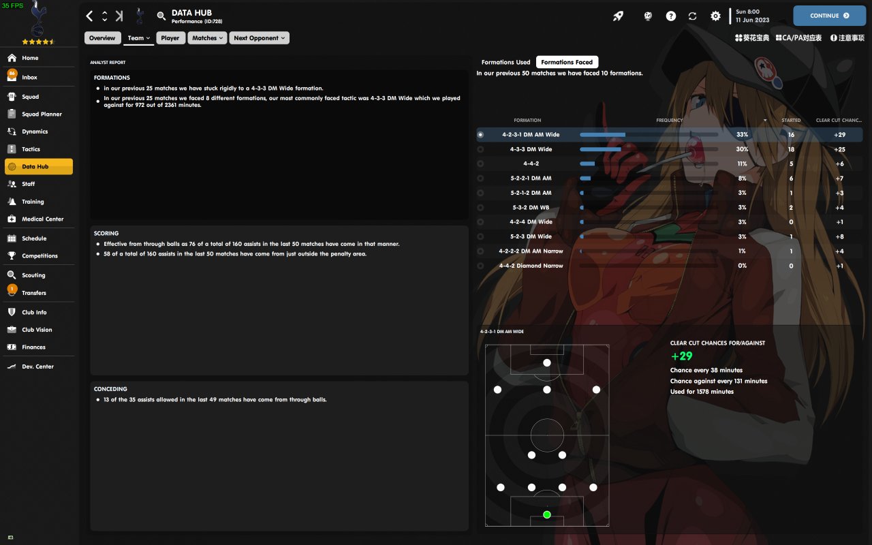Click the Training cone icon in sidebar
This screenshot has width=872, height=545.
[12, 202]
